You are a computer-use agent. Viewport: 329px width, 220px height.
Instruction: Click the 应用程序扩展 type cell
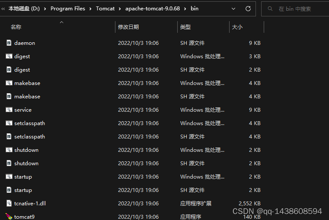pos(196,204)
